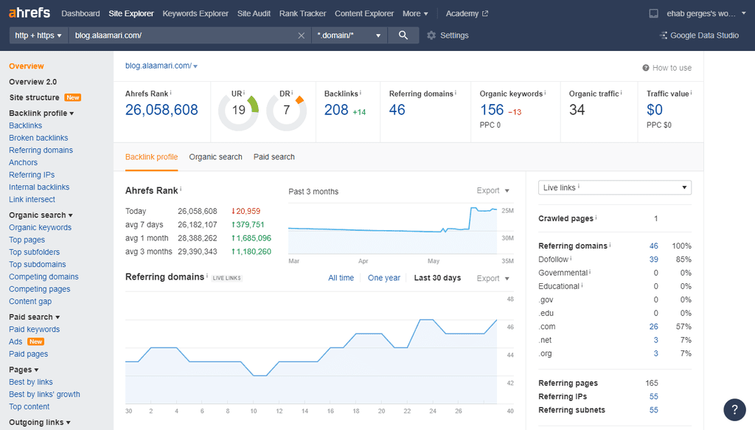The image size is (755, 430).
Task: Click the Ahrefs logo
Action: [29, 13]
